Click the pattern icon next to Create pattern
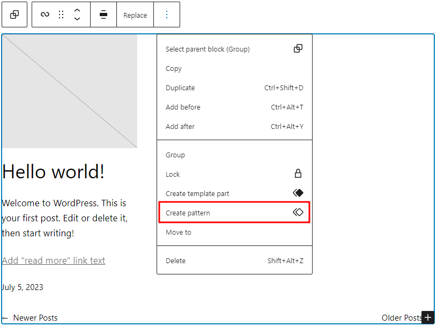Screen dimensions: 437x326 (298, 212)
